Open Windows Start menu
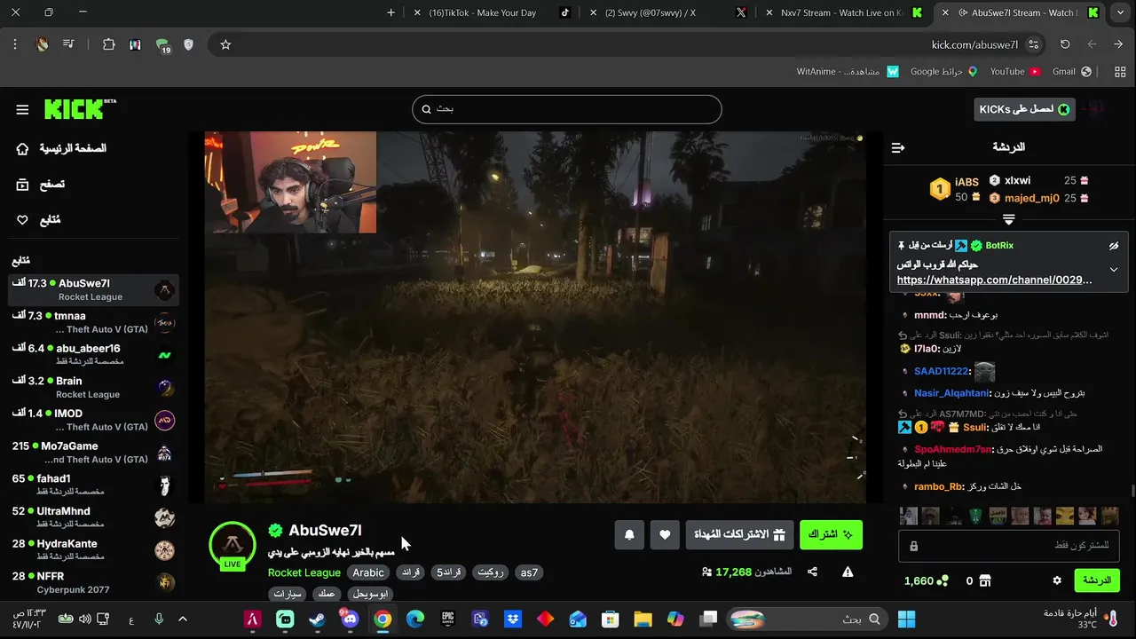Image resolution: width=1136 pixels, height=639 pixels. coord(906,619)
